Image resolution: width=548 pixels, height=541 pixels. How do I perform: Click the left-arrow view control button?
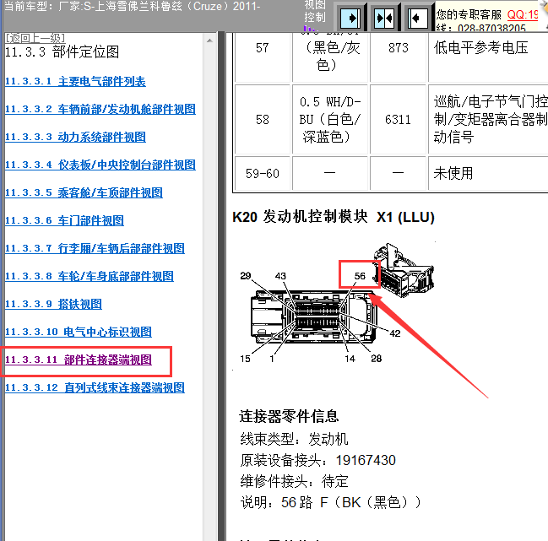[x=417, y=18]
